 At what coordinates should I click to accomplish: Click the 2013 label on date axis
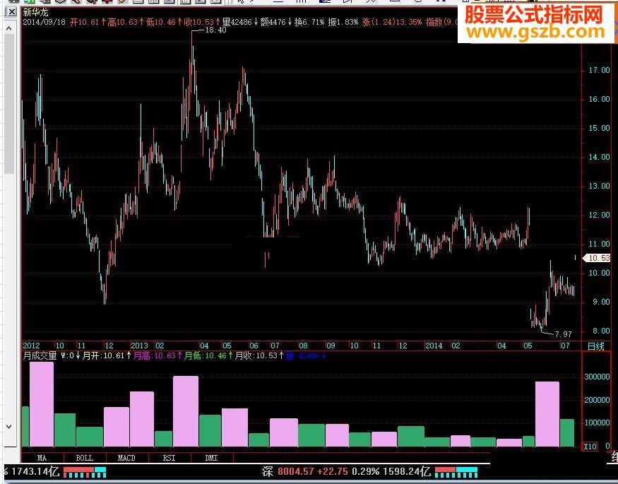[140, 346]
